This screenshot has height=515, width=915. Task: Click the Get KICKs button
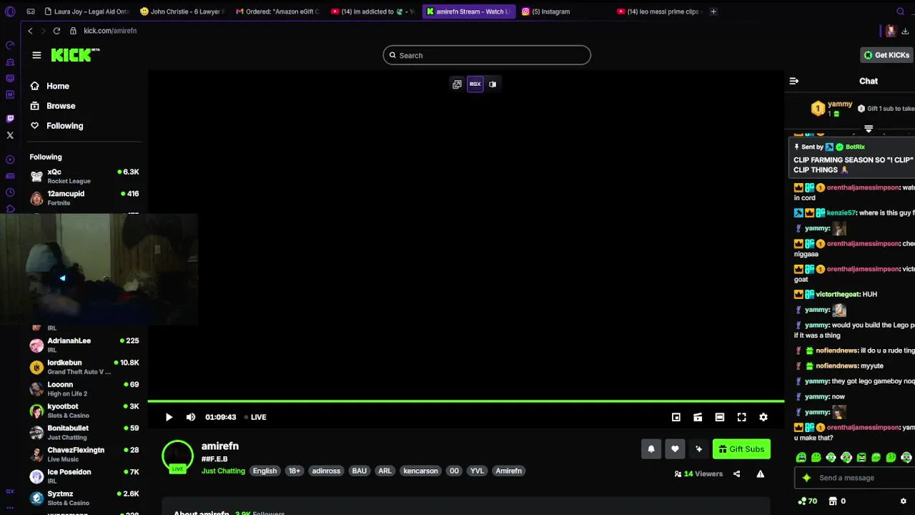[886, 55]
